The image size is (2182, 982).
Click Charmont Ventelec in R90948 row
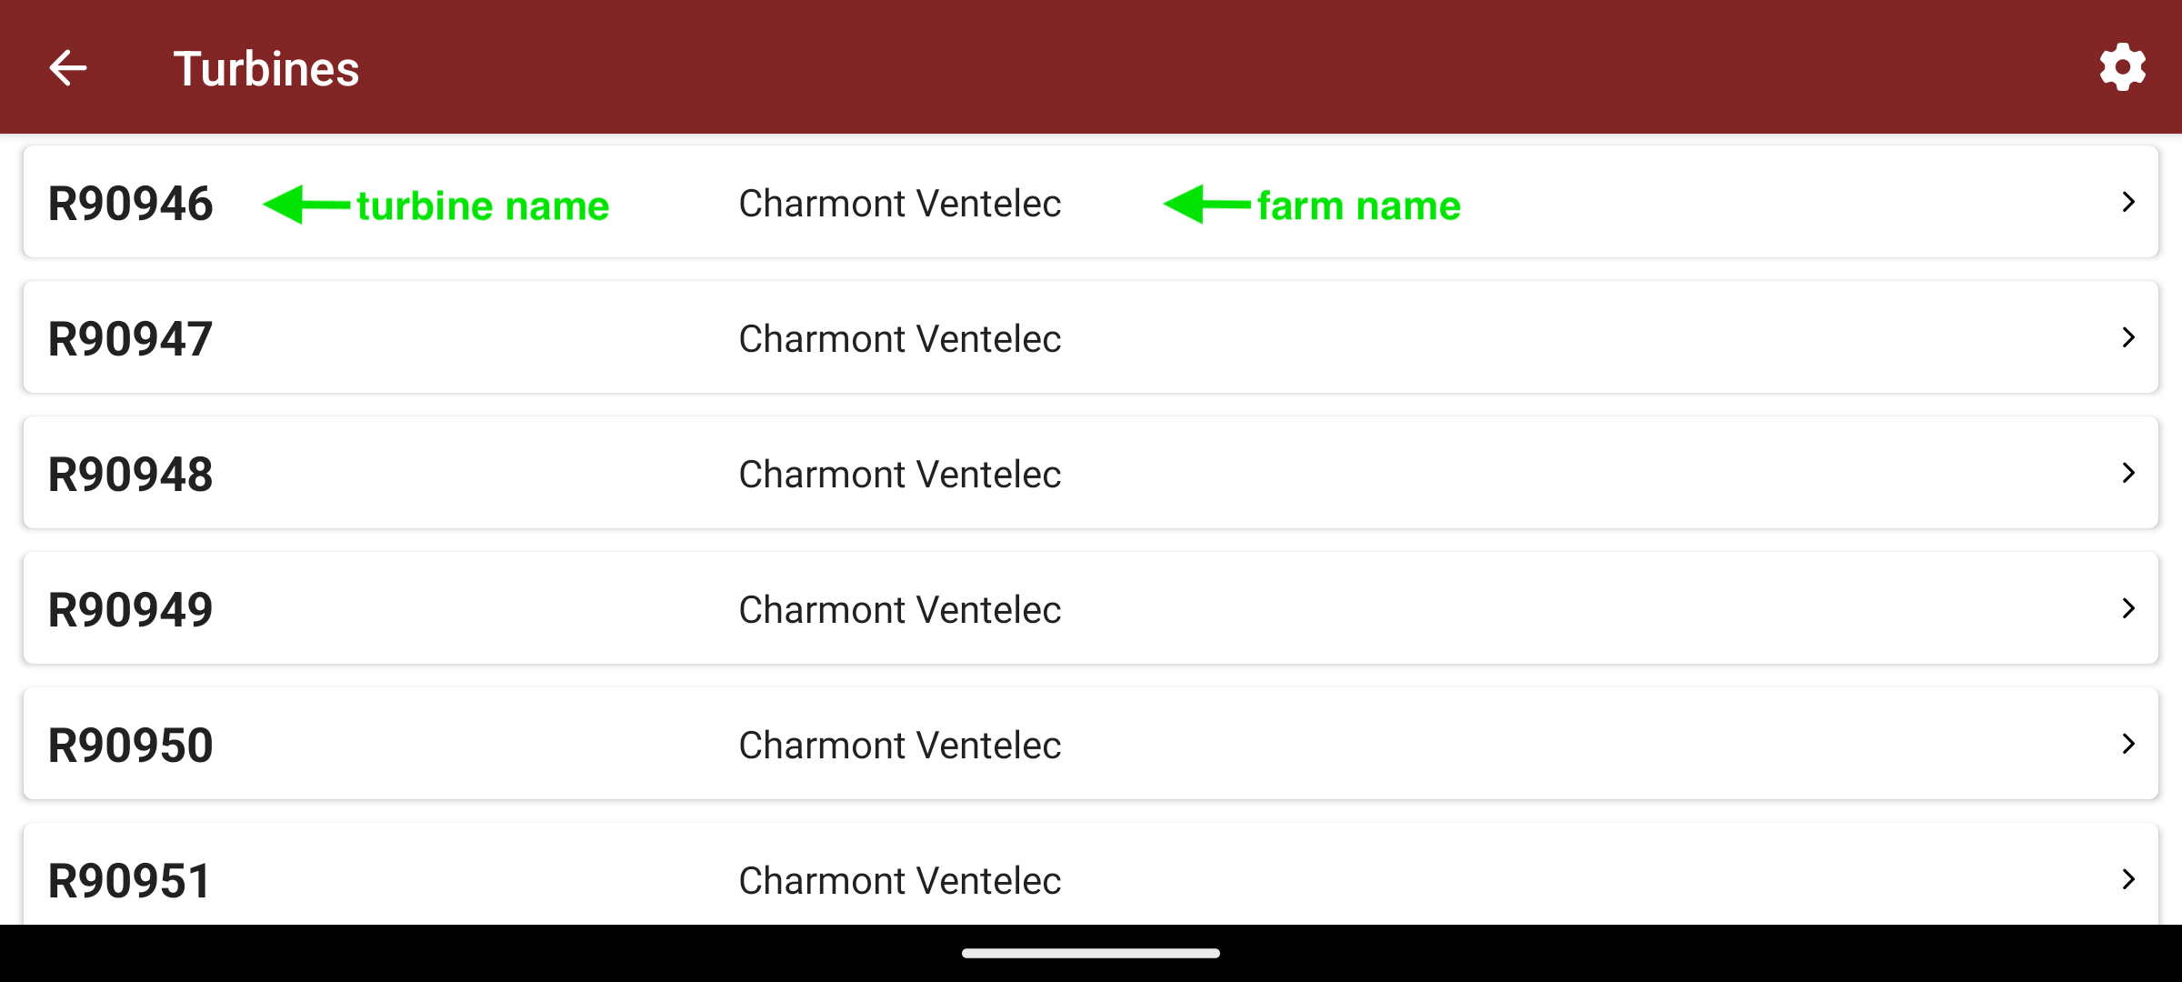point(899,475)
